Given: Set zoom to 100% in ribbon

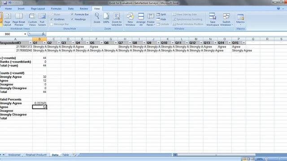Looking at the screenshot, I should (106, 18).
